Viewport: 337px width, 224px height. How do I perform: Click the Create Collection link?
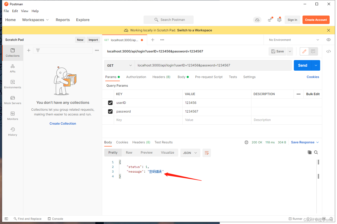[x=63, y=124]
